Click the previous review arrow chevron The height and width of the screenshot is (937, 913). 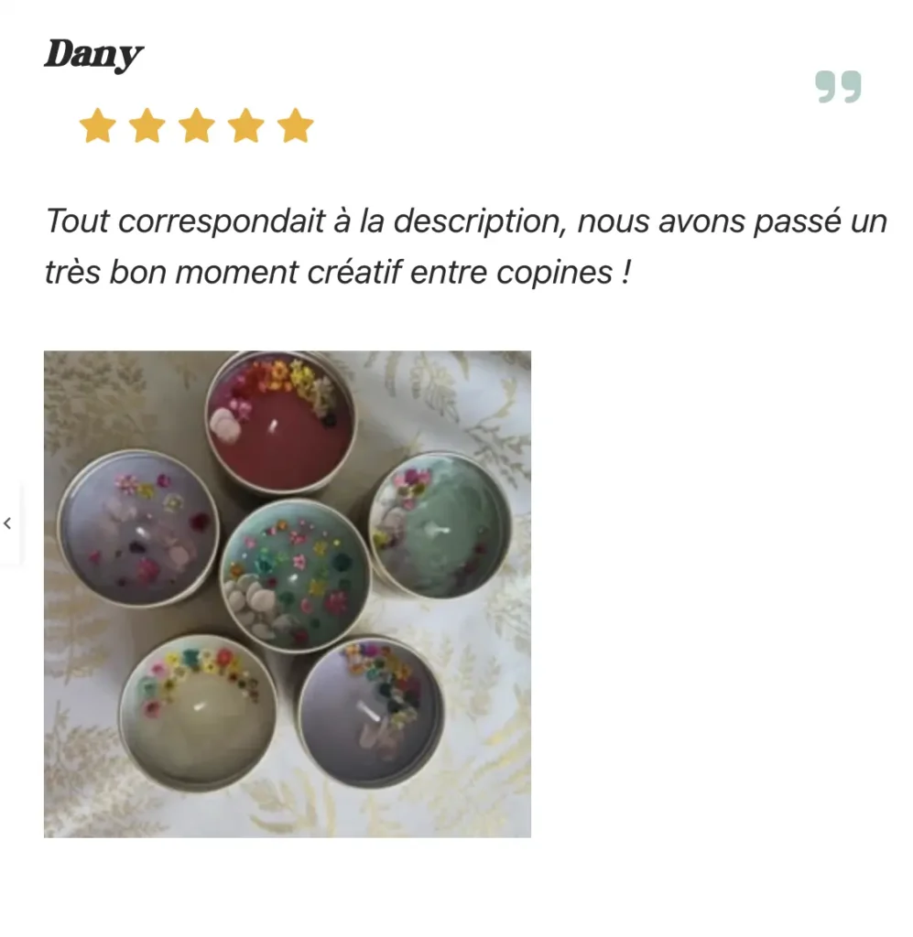pyautogui.click(x=7, y=523)
